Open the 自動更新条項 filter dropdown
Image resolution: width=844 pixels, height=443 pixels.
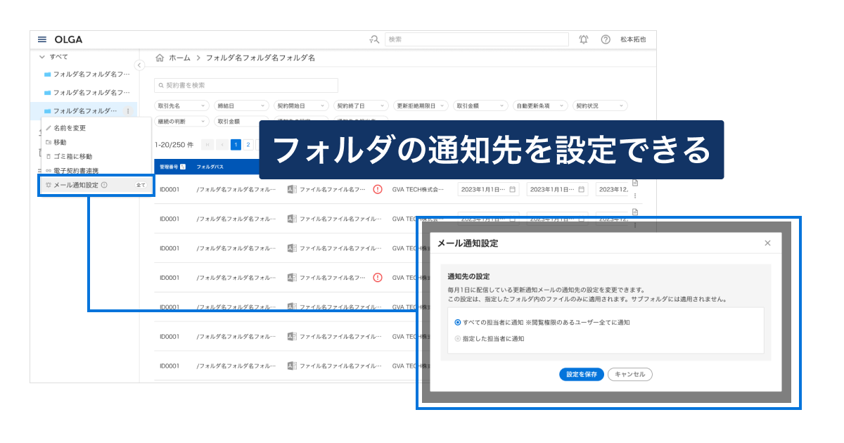(x=540, y=105)
